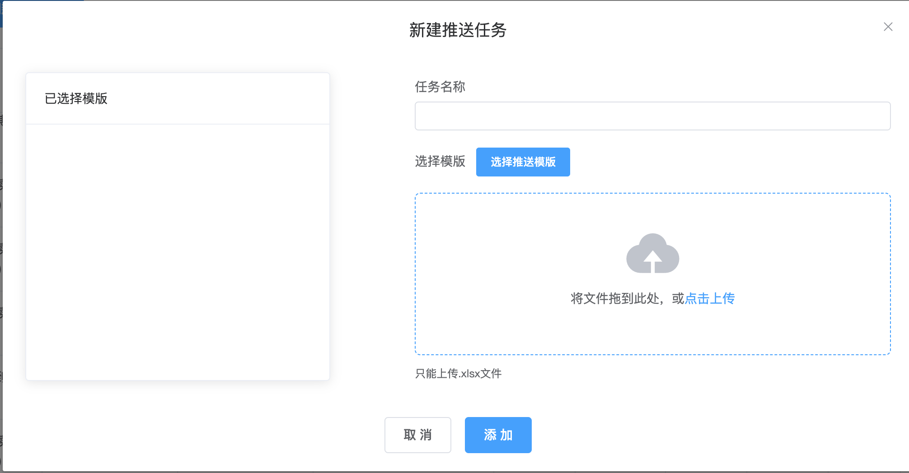Click the 新建推送任务 dialog title

458,30
